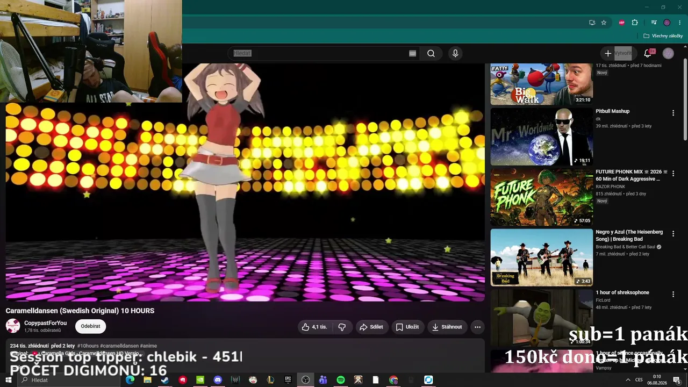Open options for the Pitbull Mashup video
This screenshot has height=387, width=688.
click(x=673, y=113)
